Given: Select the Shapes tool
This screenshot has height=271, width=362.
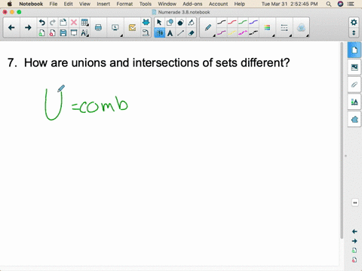Looking at the screenshot, I should (170, 23).
